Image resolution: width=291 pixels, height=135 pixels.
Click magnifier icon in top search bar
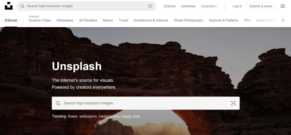pyautogui.click(x=22, y=6)
